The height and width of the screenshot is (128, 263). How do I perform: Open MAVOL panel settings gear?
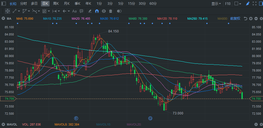(x=261, y=124)
